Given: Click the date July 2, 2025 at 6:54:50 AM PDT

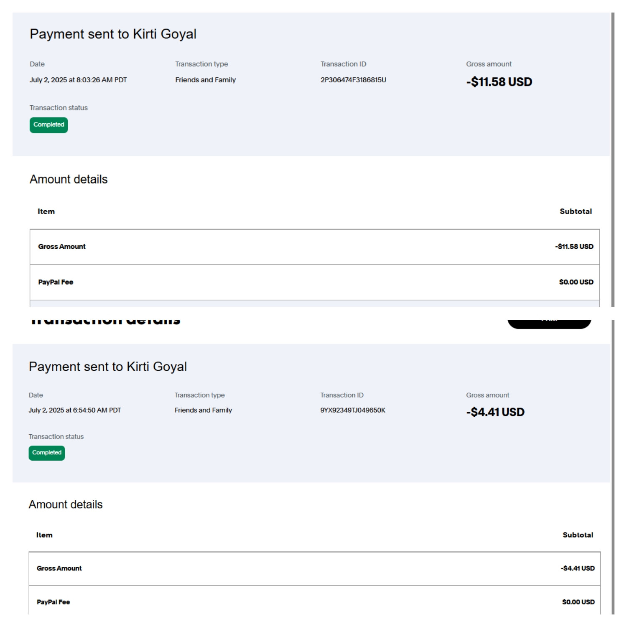Looking at the screenshot, I should (75, 410).
